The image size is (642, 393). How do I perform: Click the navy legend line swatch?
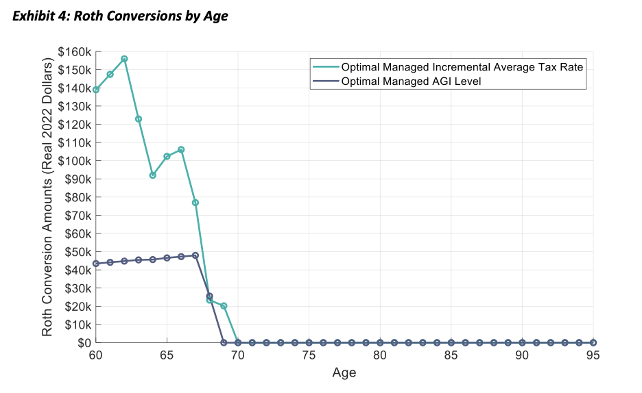coord(326,81)
